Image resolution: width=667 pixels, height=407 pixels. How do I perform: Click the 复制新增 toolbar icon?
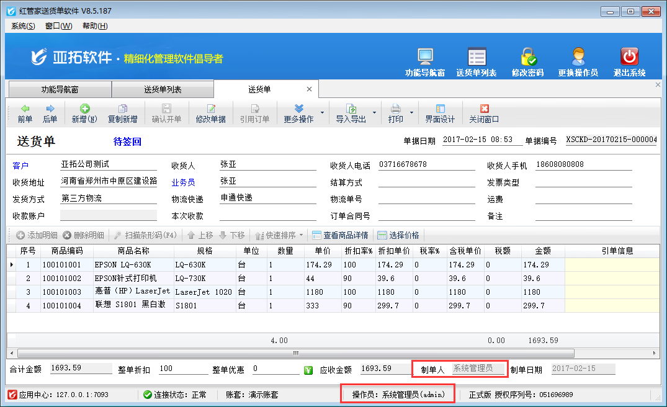point(122,114)
